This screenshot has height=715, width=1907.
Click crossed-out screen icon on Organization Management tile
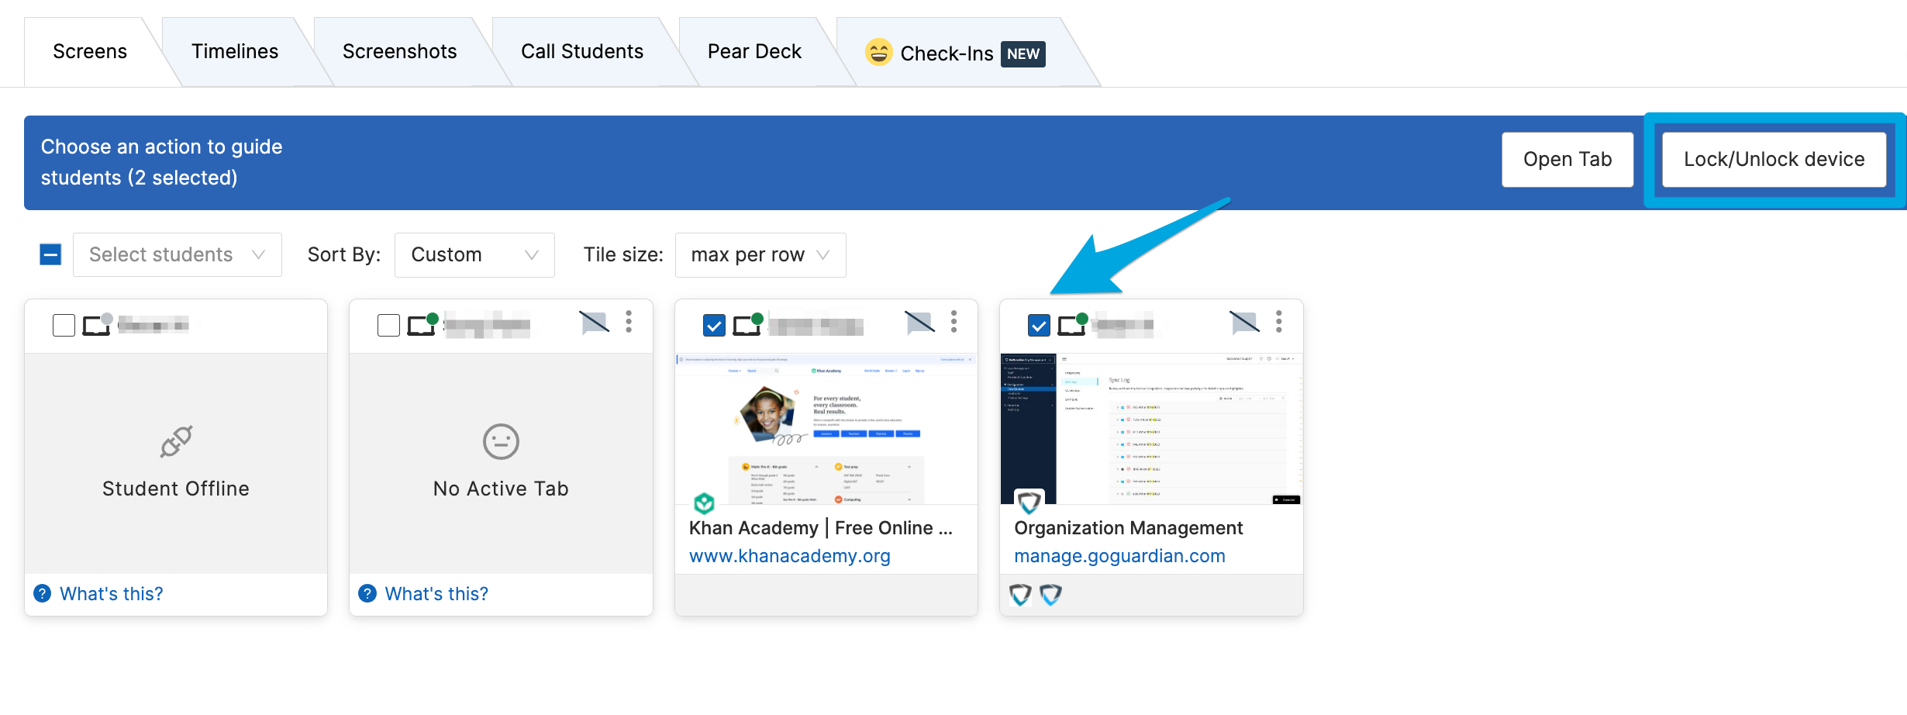(x=1244, y=322)
